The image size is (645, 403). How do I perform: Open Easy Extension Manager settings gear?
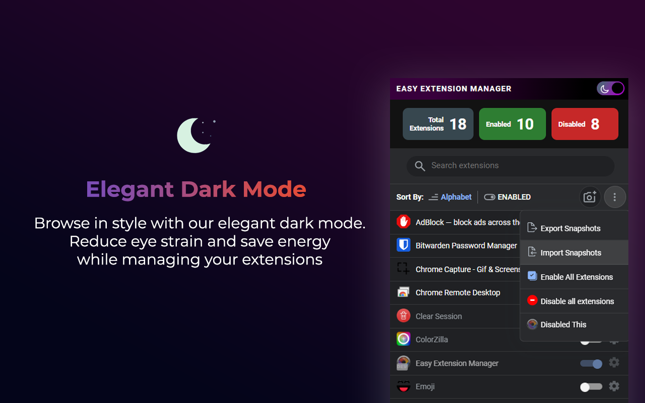[x=614, y=363]
